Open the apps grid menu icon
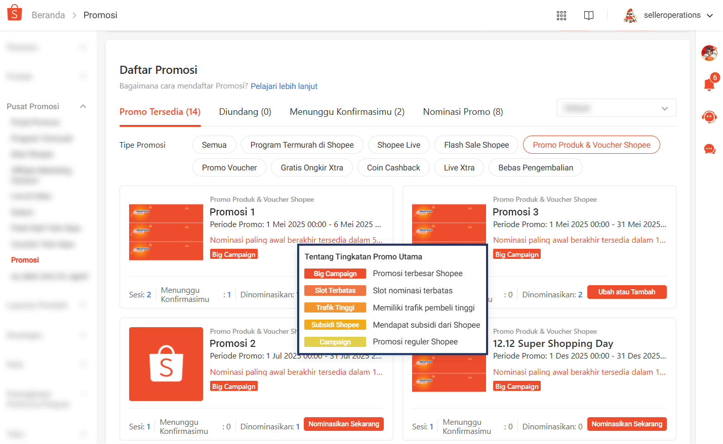Image resolution: width=723 pixels, height=444 pixels. click(561, 16)
